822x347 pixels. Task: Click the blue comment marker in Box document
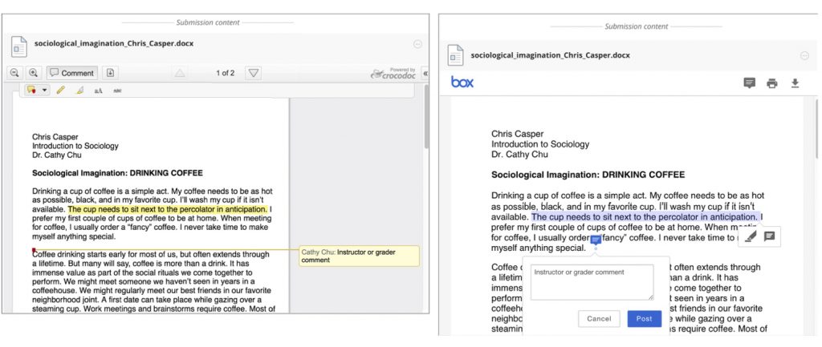click(596, 240)
